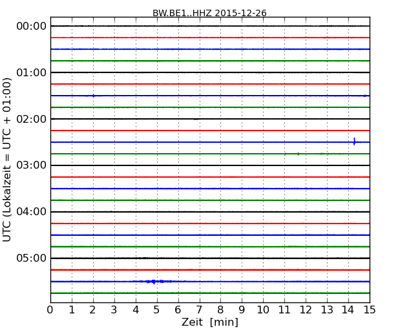Click the y-axis tick label 01:00

point(32,72)
